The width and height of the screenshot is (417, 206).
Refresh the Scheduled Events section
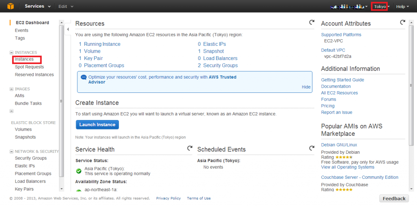pyautogui.click(x=312, y=148)
